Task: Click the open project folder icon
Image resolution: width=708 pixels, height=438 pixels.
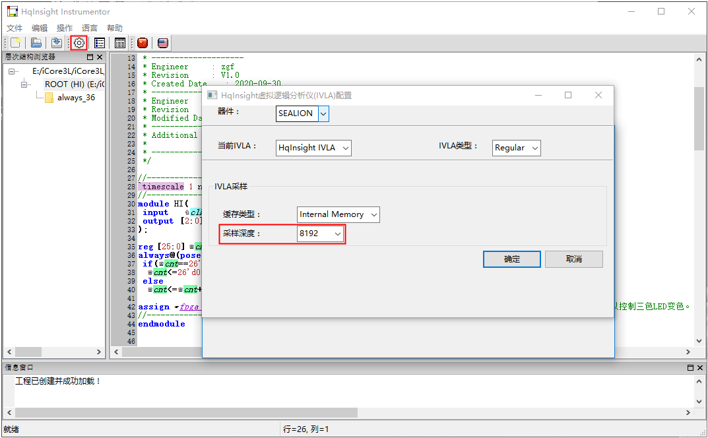Action: point(37,43)
